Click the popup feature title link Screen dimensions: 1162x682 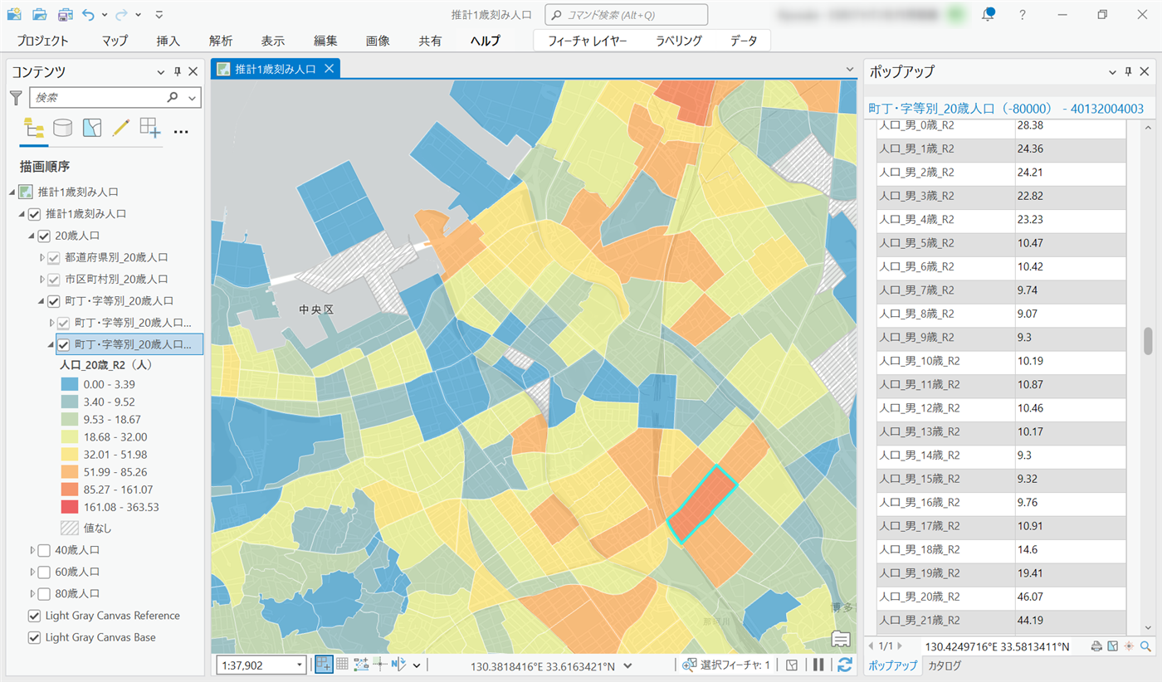coord(1005,109)
